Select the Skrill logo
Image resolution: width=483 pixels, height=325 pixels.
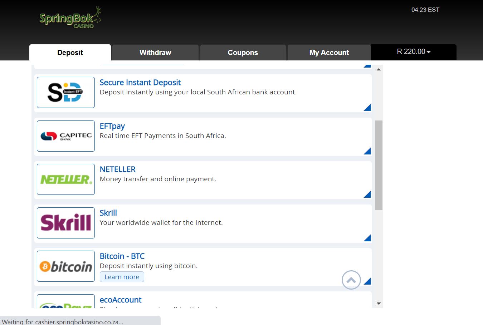(x=66, y=223)
